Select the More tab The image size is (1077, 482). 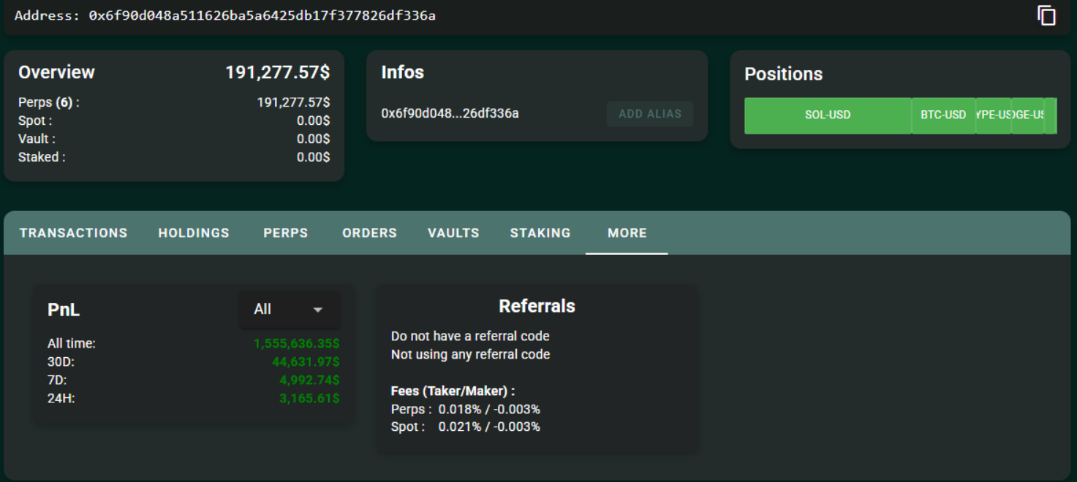[627, 233]
